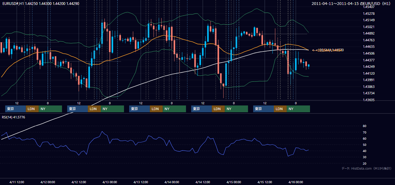Select the 4/12 00:00 time axis marker
This screenshot has height=185, width=395.
pos(48,182)
